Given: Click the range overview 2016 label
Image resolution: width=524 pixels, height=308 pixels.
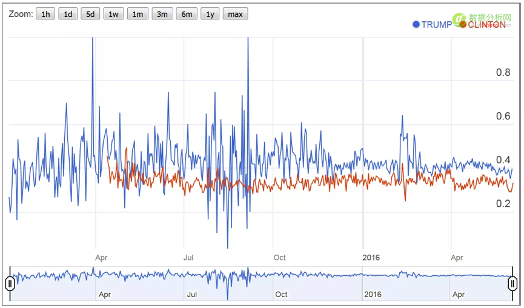Looking at the screenshot, I should [x=373, y=294].
